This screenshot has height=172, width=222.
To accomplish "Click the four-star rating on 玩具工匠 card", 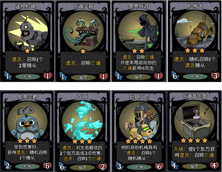I will pyautogui.click(x=139, y=141).
